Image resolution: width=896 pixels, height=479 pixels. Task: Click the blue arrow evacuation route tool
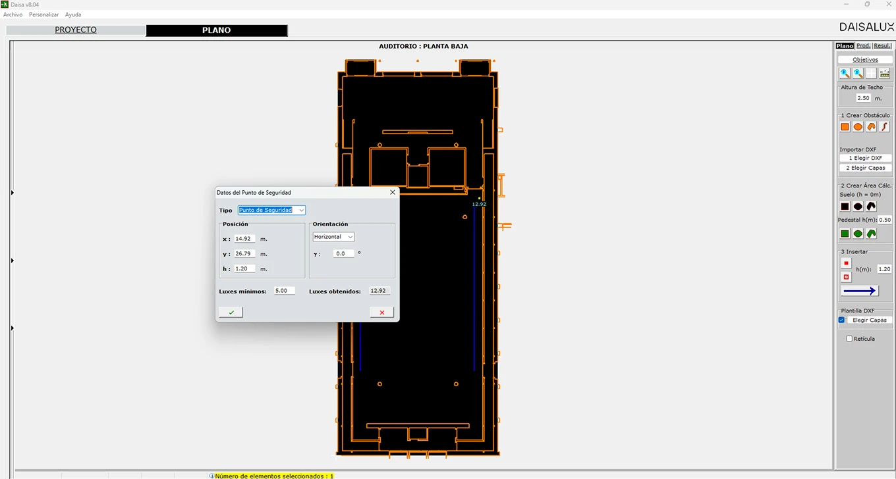(x=860, y=291)
